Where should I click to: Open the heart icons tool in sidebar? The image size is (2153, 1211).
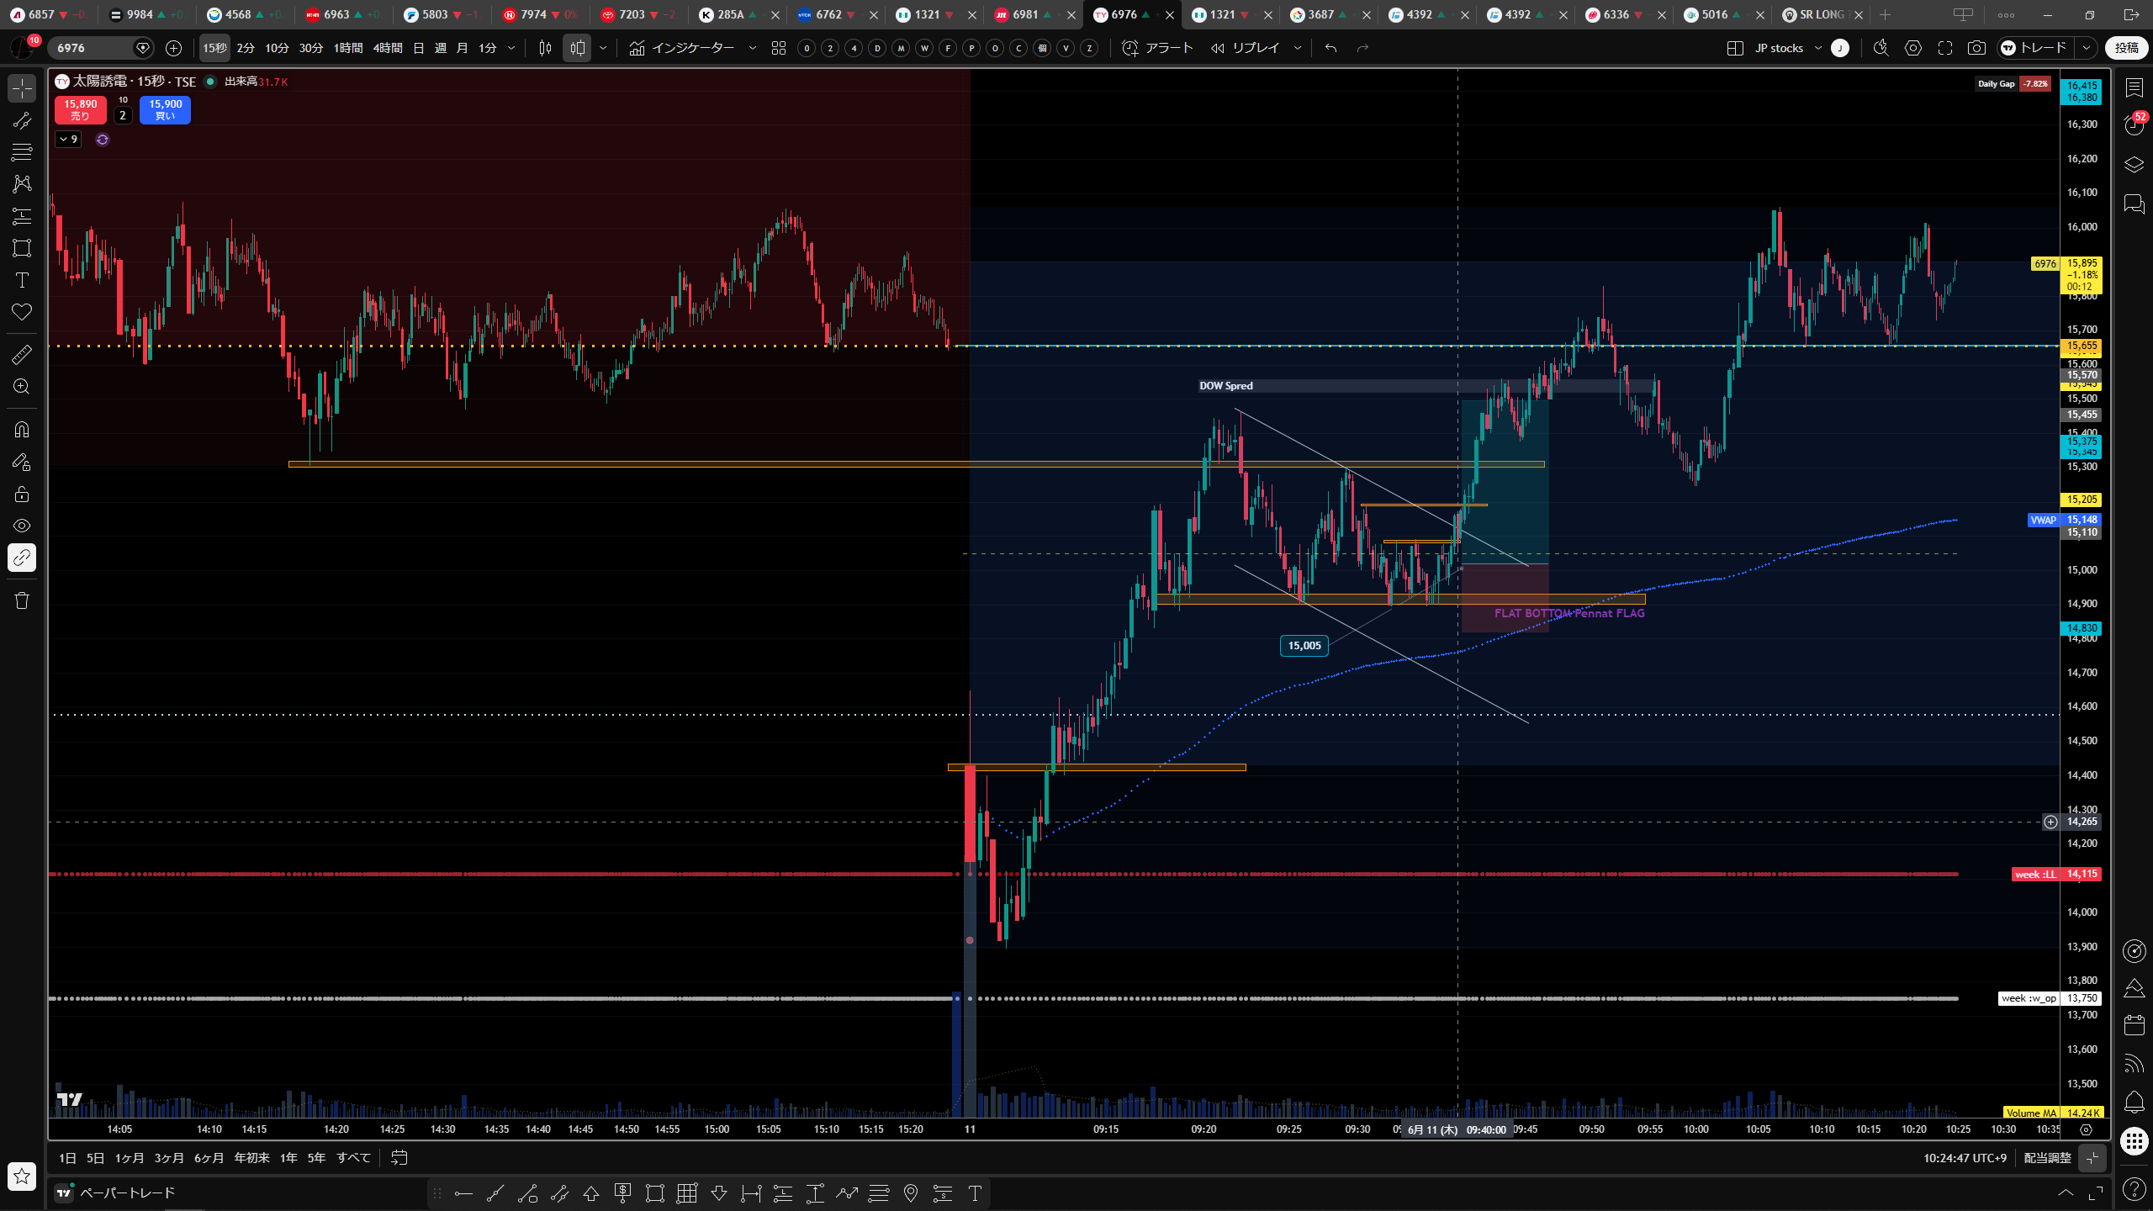[x=22, y=312]
